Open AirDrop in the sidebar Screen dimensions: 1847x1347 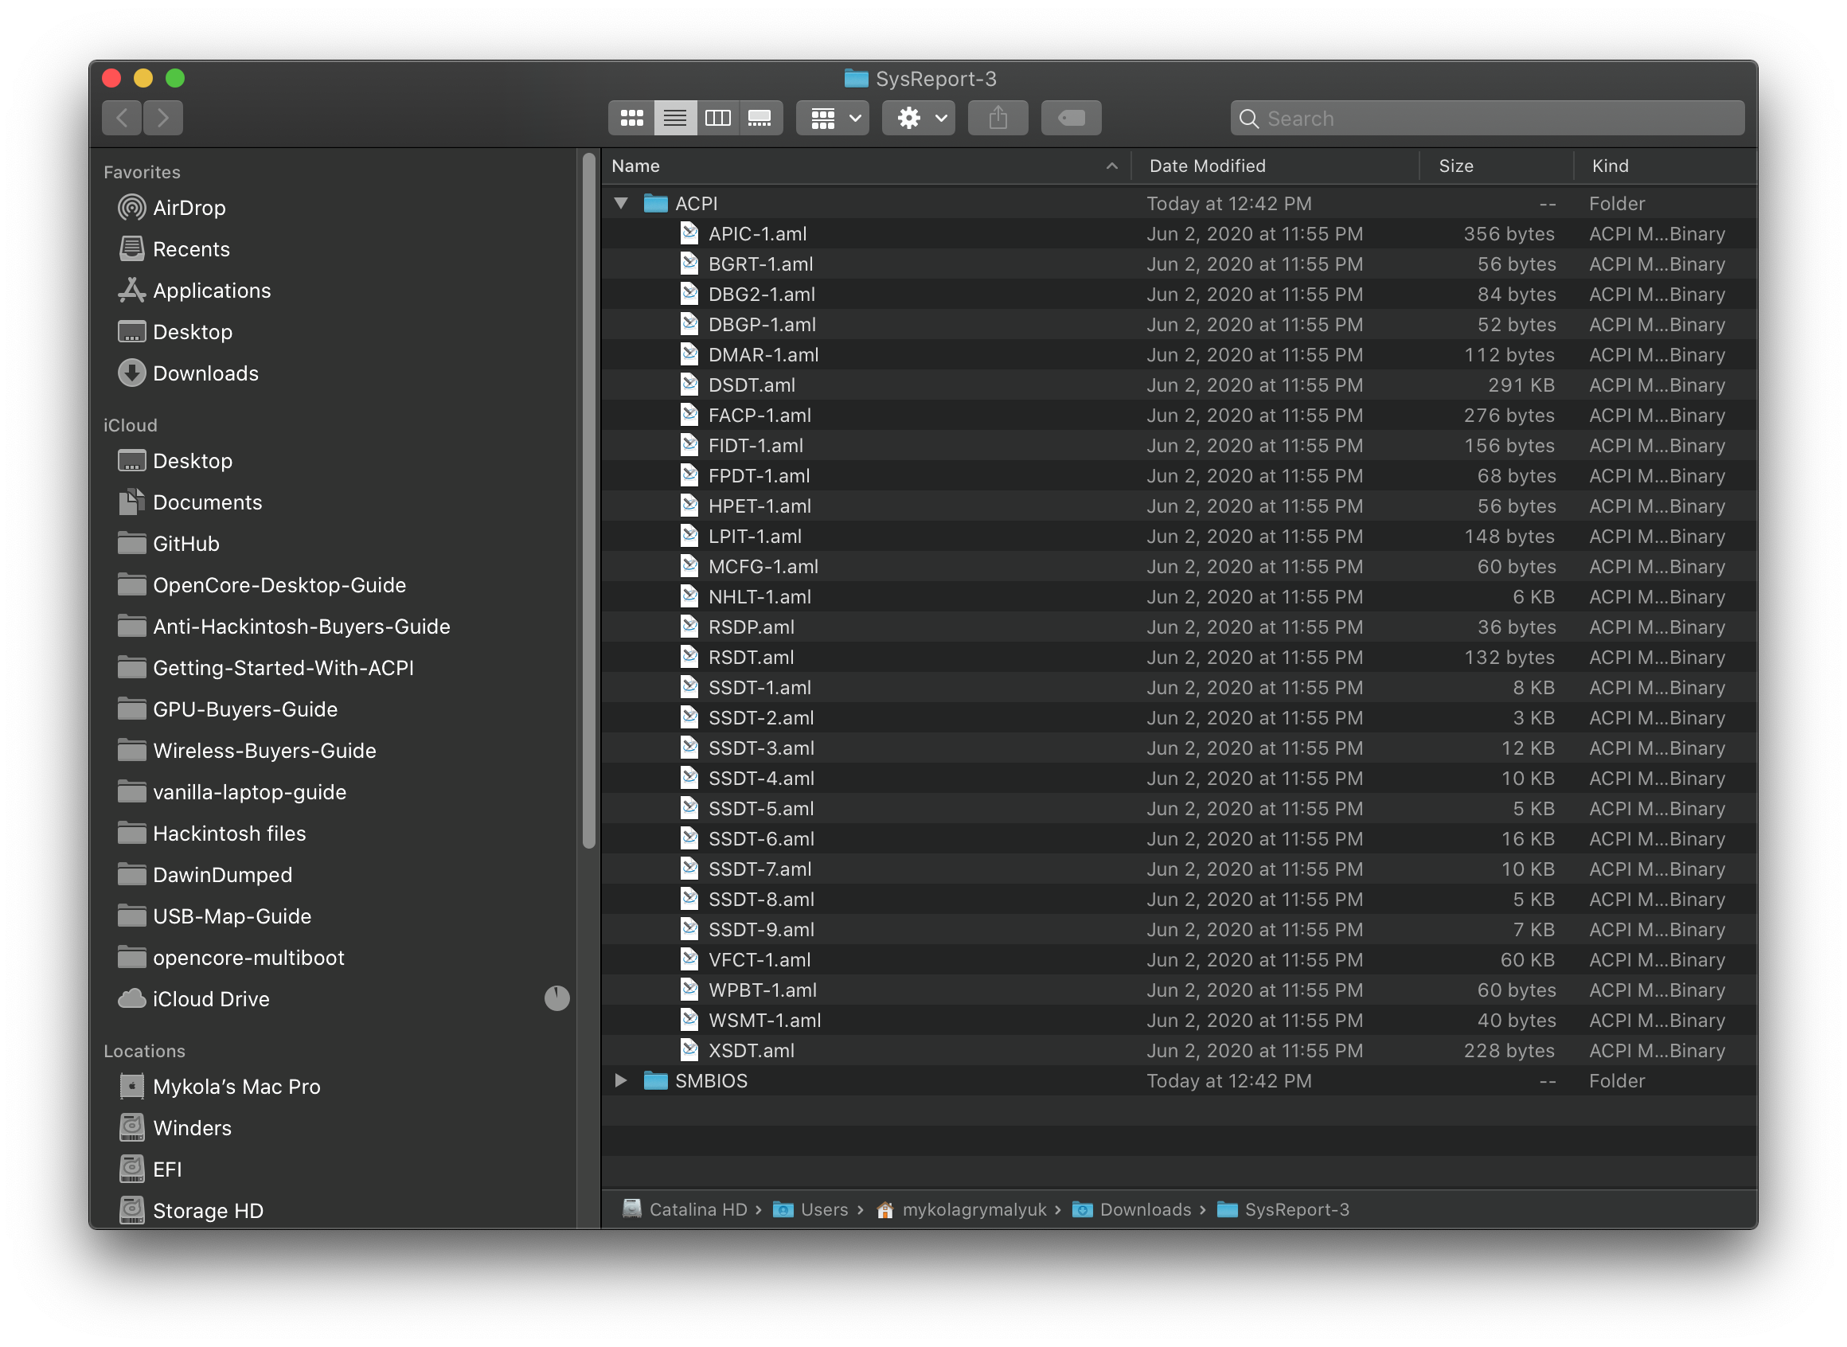189,208
